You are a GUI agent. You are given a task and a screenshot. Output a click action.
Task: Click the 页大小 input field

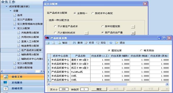[64, 89]
